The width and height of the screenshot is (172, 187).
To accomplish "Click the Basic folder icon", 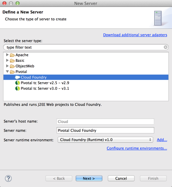I will coord(12,61).
